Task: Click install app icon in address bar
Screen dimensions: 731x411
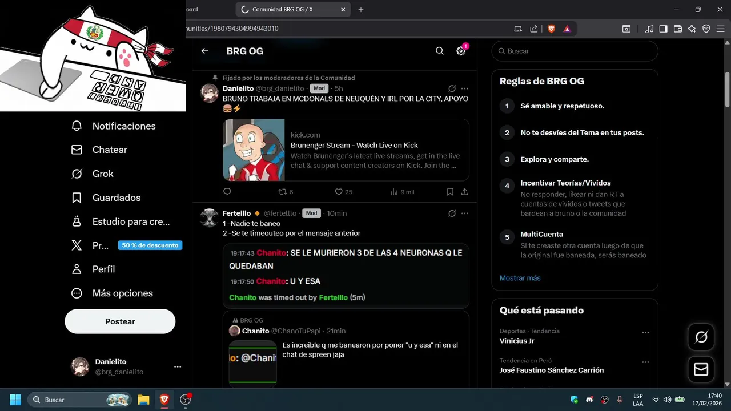Action: [518, 28]
